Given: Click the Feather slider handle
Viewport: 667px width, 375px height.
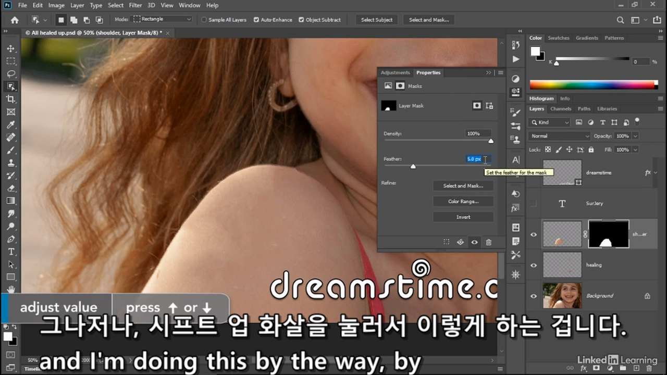Looking at the screenshot, I should (413, 166).
